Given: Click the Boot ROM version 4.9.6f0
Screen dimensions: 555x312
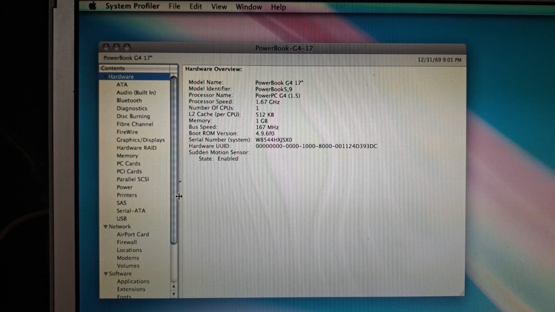Looking at the screenshot, I should coord(265,133).
